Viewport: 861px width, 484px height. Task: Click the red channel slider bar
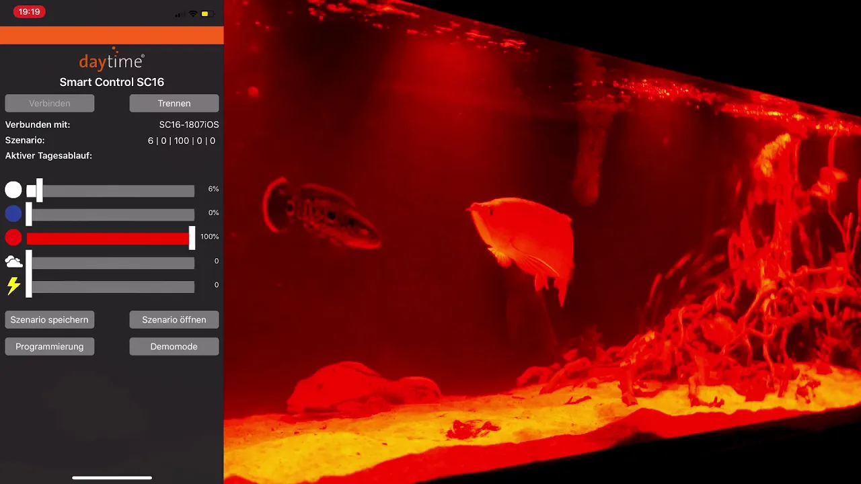[x=110, y=239]
